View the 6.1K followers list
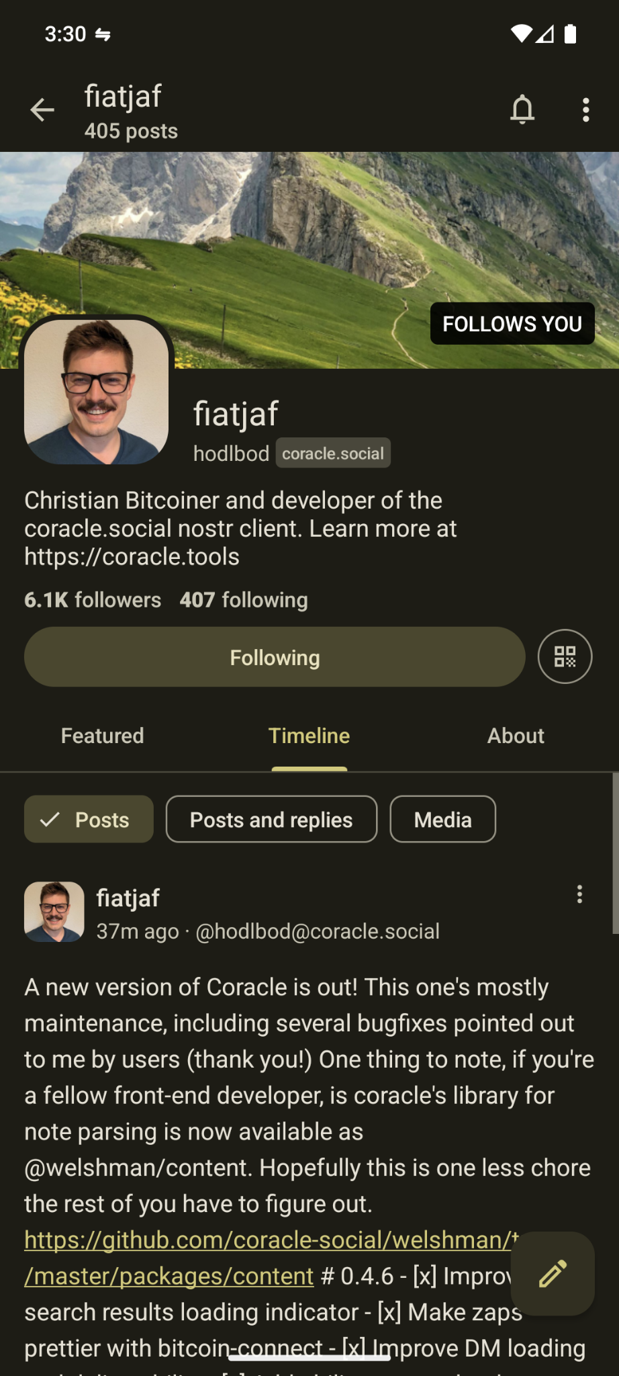This screenshot has height=1376, width=619. (x=93, y=600)
